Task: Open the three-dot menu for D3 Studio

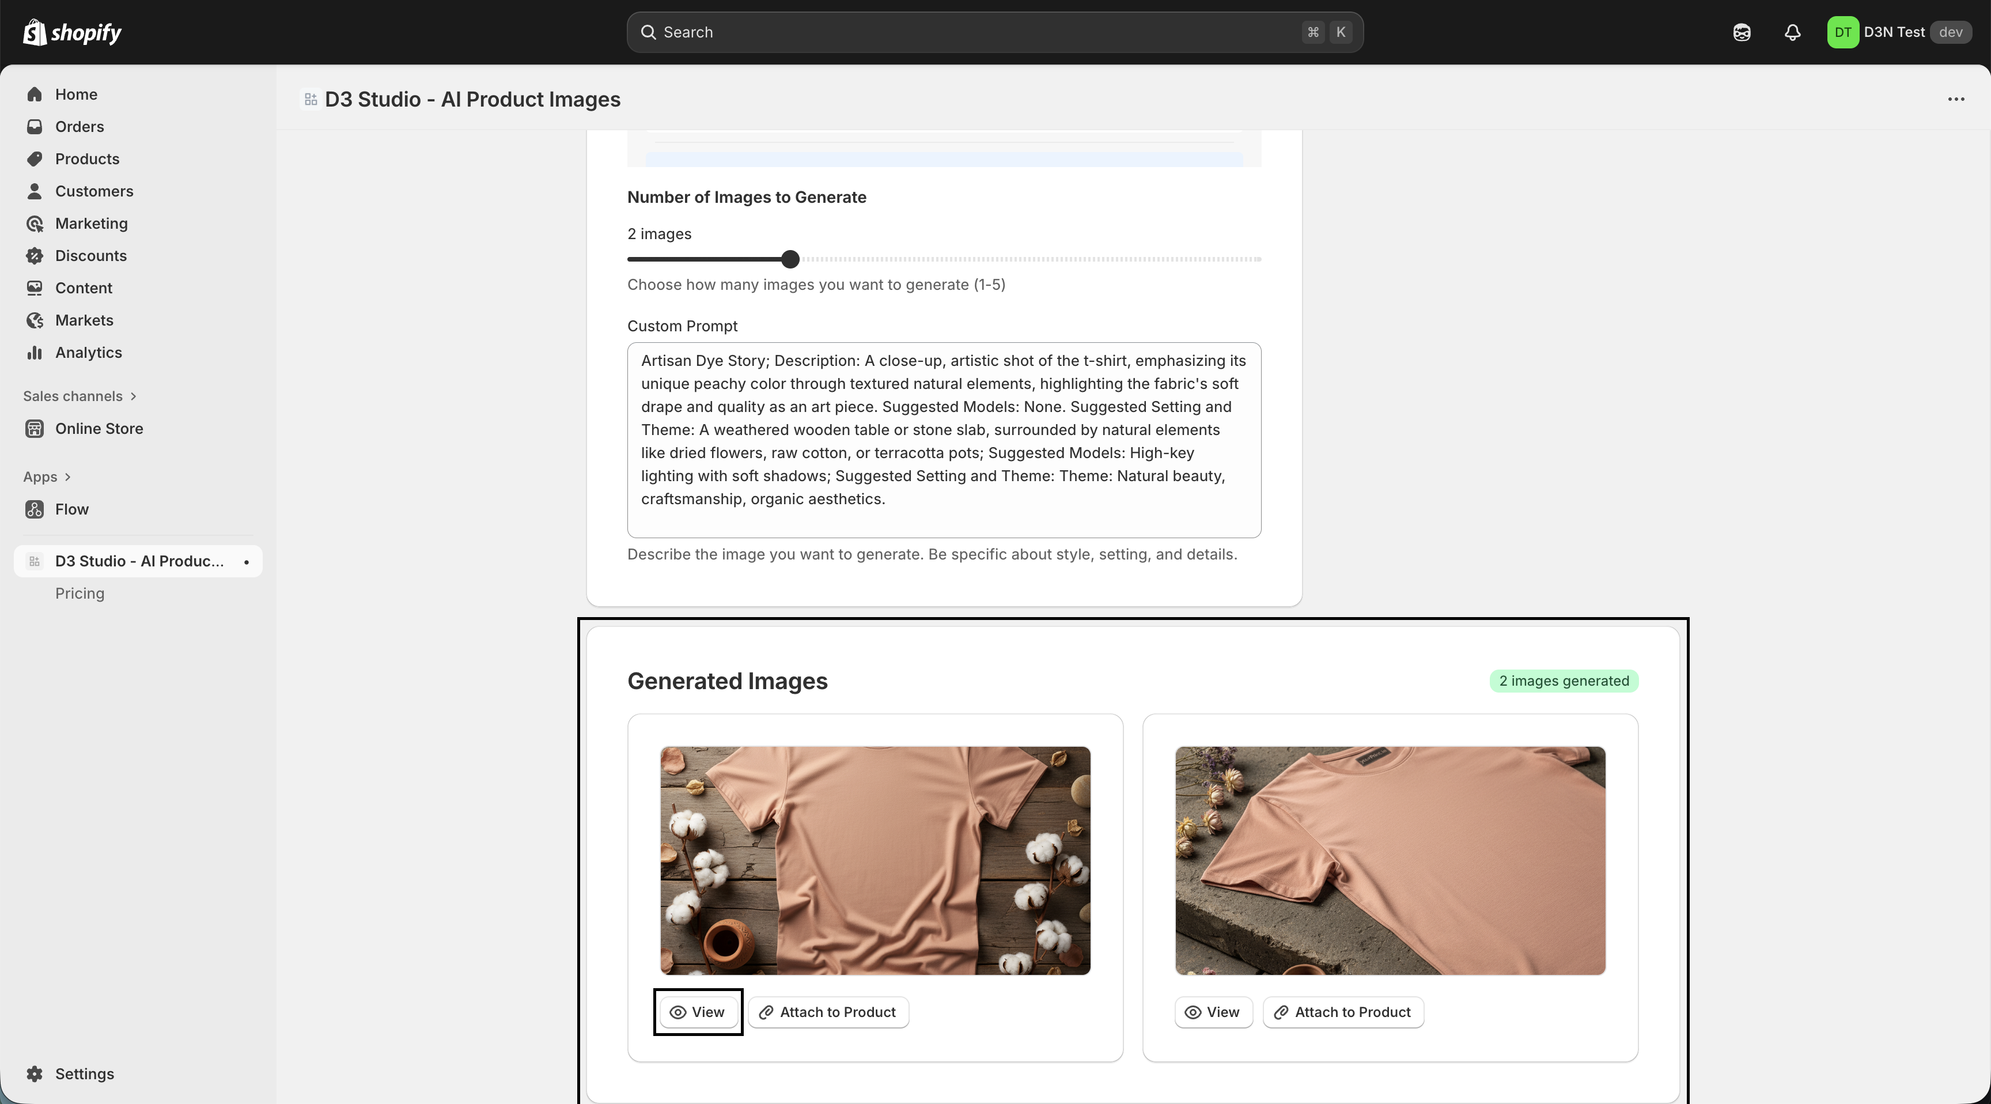Action: click(1956, 99)
